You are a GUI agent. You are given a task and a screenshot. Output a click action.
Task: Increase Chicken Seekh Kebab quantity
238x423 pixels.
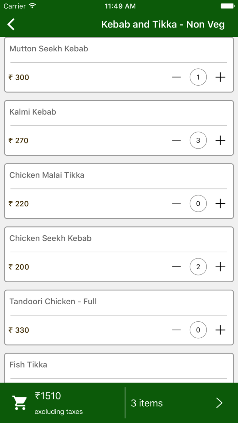click(x=220, y=267)
